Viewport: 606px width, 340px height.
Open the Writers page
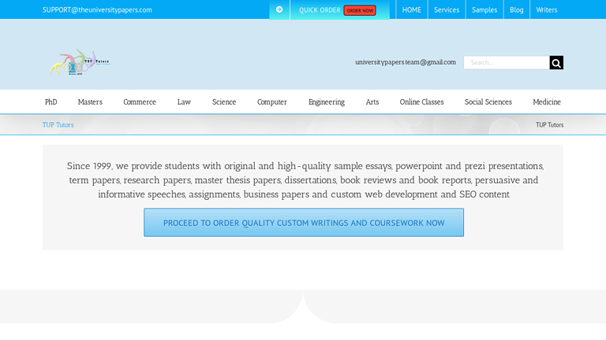546,10
